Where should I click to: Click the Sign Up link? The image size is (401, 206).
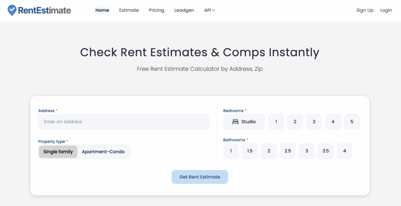pos(365,10)
